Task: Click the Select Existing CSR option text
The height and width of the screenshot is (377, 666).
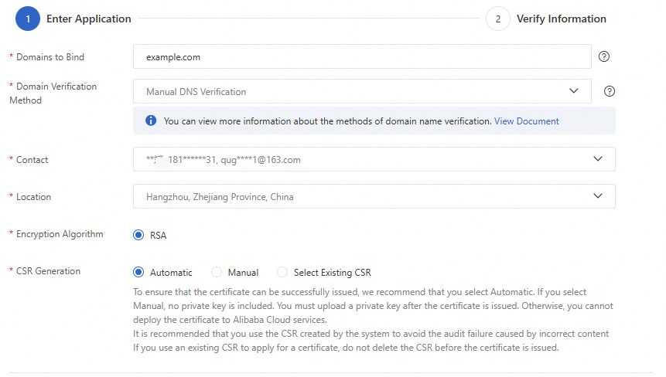Action: (x=332, y=273)
